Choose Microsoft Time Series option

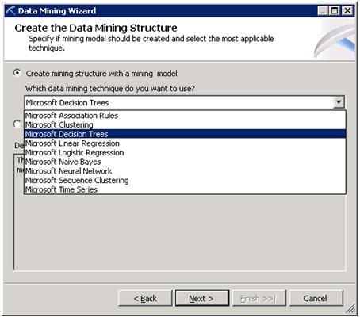[x=185, y=189]
